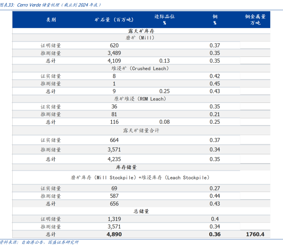Select the ROM Leach tonnage value 36
Viewport: 283px width, 251px height.
click(x=114, y=107)
